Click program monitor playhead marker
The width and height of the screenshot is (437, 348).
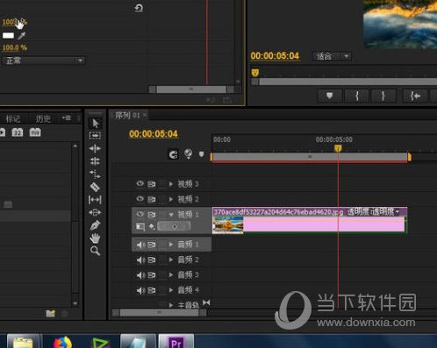(255, 72)
